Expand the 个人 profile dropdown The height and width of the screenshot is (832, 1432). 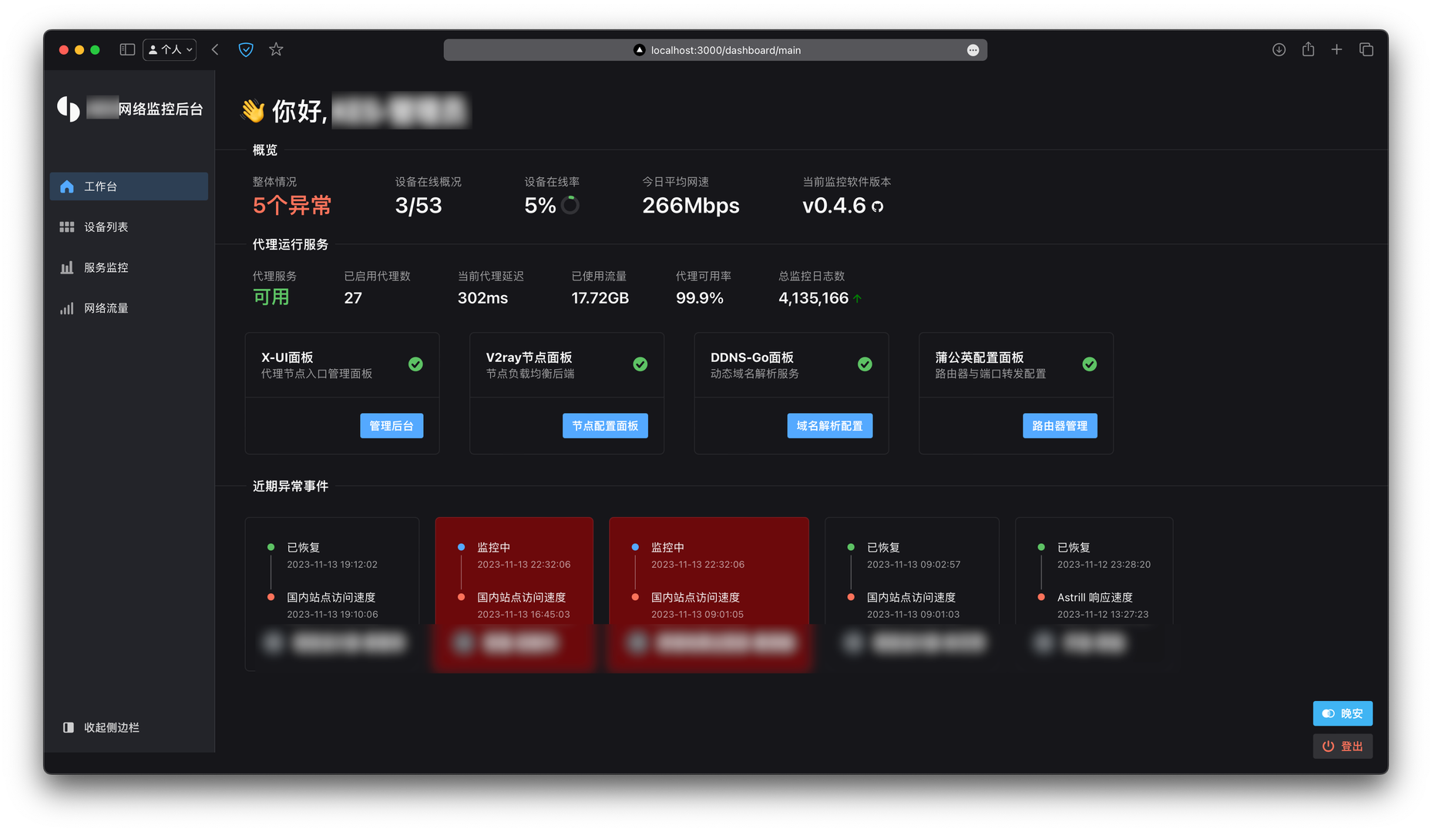point(170,50)
